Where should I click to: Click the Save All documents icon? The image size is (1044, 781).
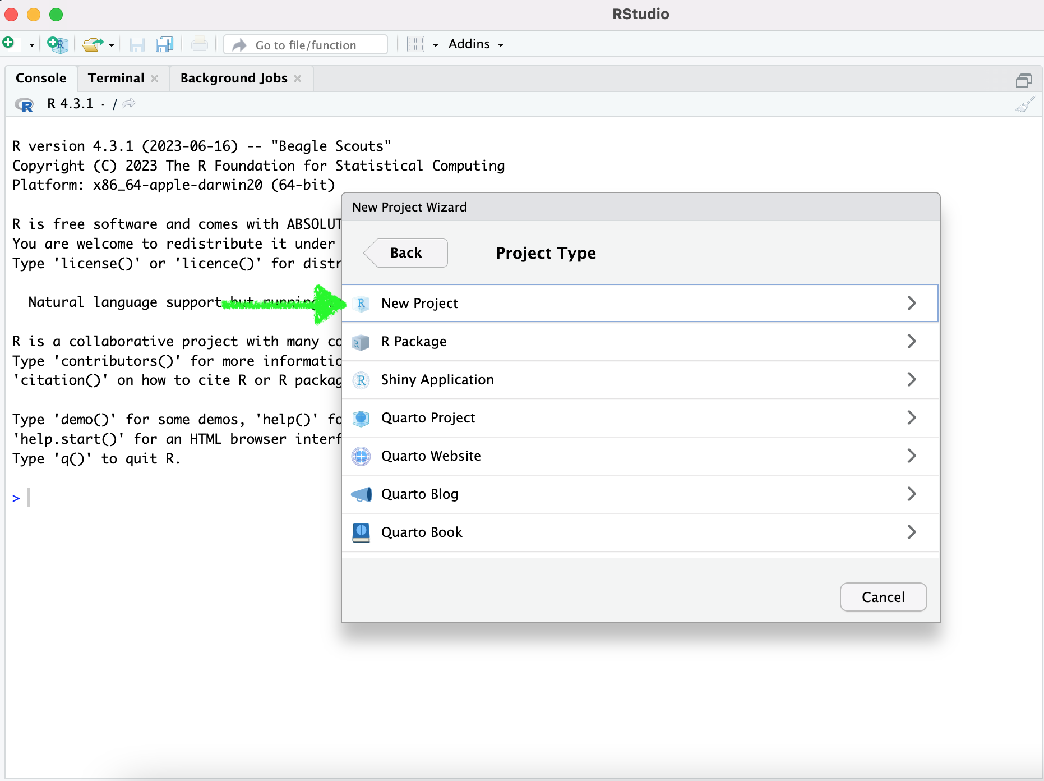click(x=164, y=44)
